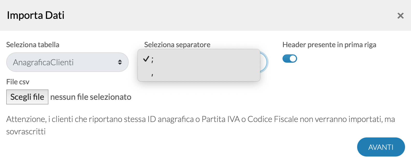Click the Seleziona tabella label
The width and height of the screenshot is (411, 164).
point(33,45)
